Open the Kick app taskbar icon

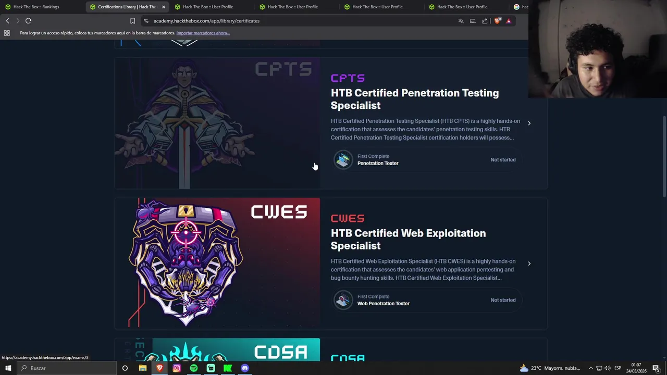point(228,368)
